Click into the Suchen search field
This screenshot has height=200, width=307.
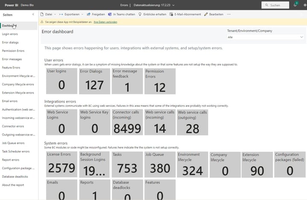pyautogui.click(x=275, y=5)
